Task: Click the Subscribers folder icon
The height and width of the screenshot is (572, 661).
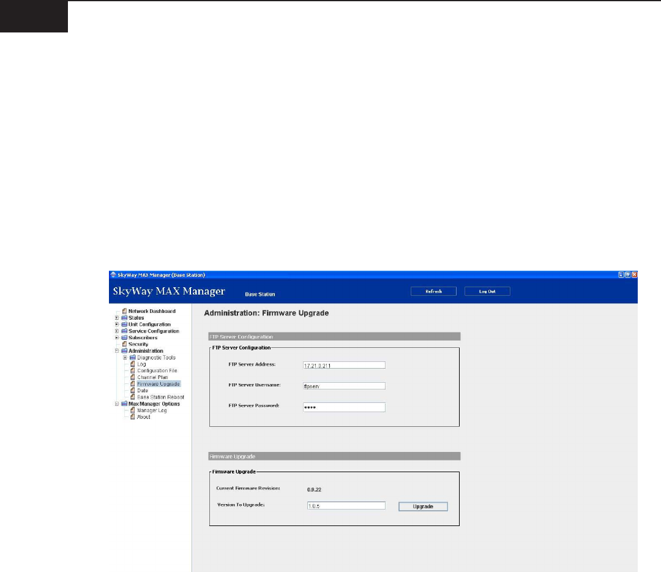Action: pyautogui.click(x=124, y=337)
